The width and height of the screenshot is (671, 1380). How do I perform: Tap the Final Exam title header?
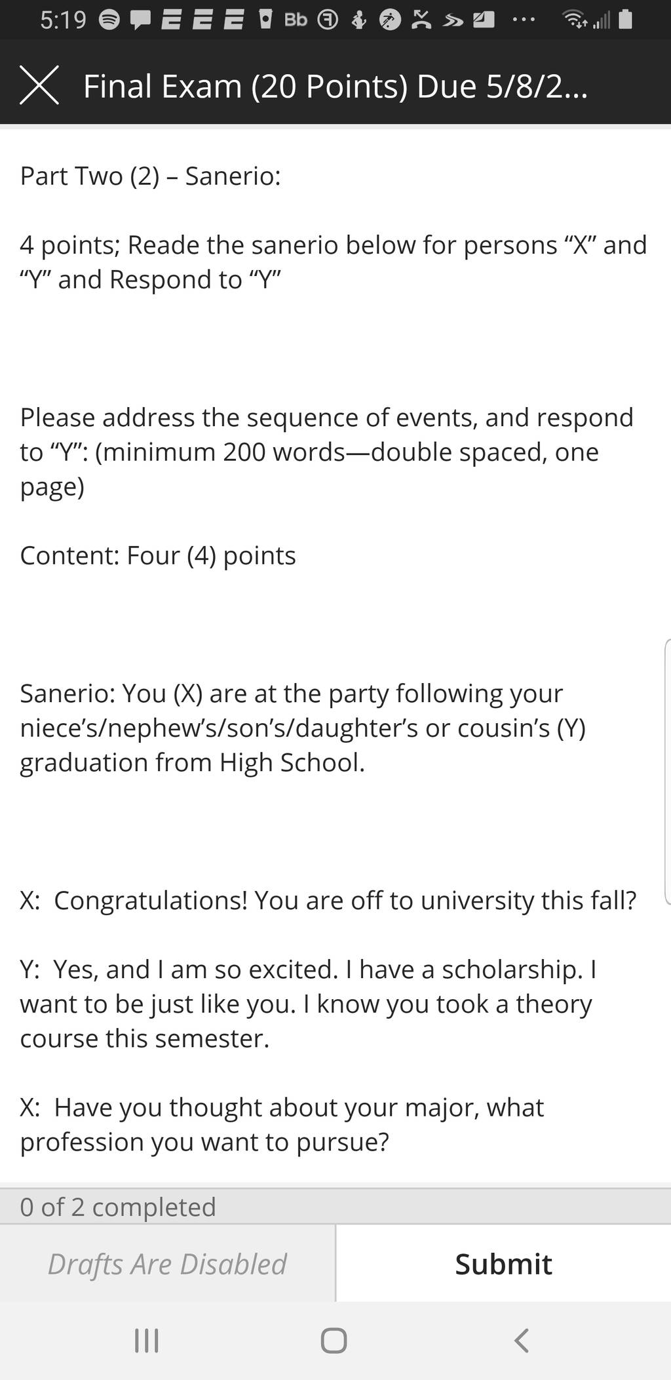[x=335, y=86]
